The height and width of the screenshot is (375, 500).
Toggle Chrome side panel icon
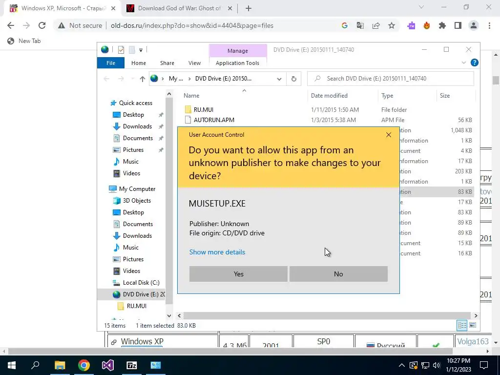pos(458,25)
